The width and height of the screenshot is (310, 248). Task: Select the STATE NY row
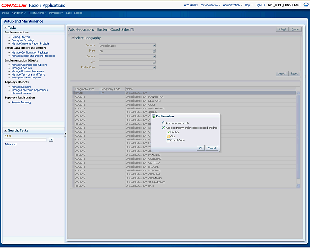pos(184,93)
